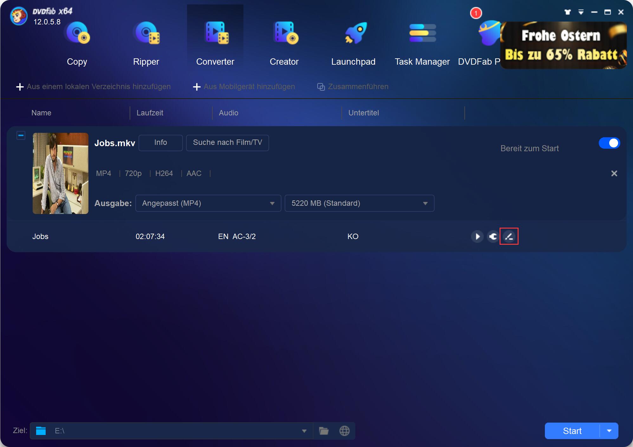
Task: Toggle off the Jobs.mkv enable switch
Action: click(x=609, y=143)
